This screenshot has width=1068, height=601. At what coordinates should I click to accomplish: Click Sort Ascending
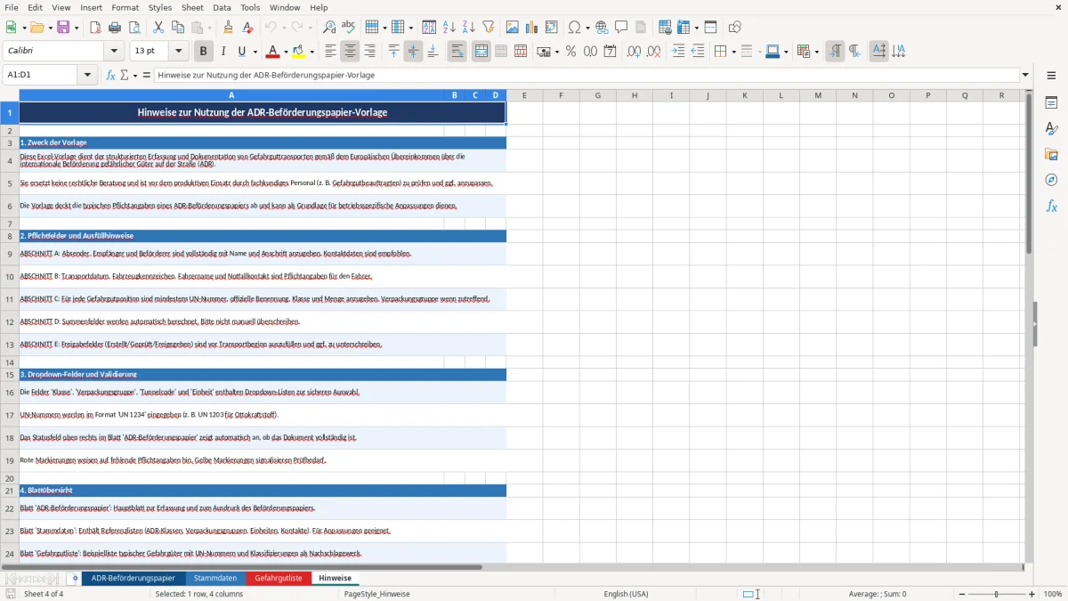[449, 28]
